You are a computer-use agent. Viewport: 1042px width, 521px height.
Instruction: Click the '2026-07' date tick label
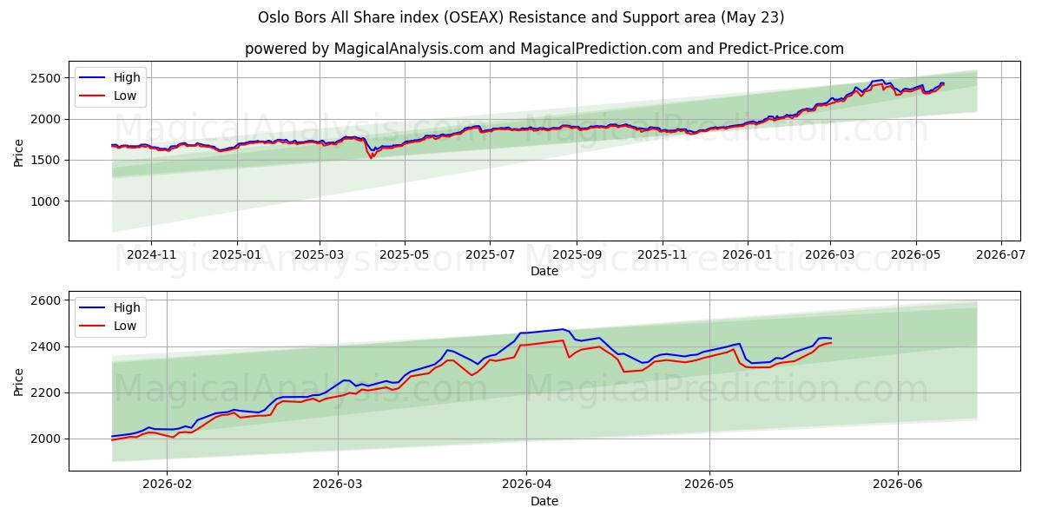pyautogui.click(x=1000, y=255)
